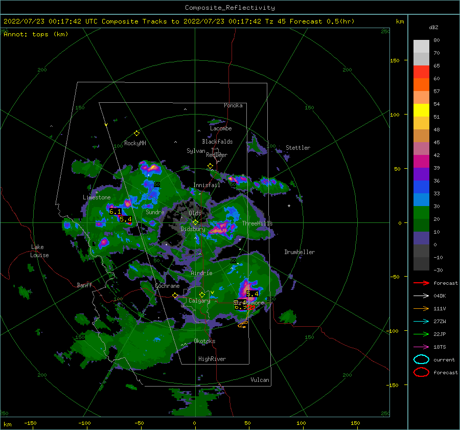Click the orange storm track loop south of Strathmore
460x430 pixels.
[243, 325]
